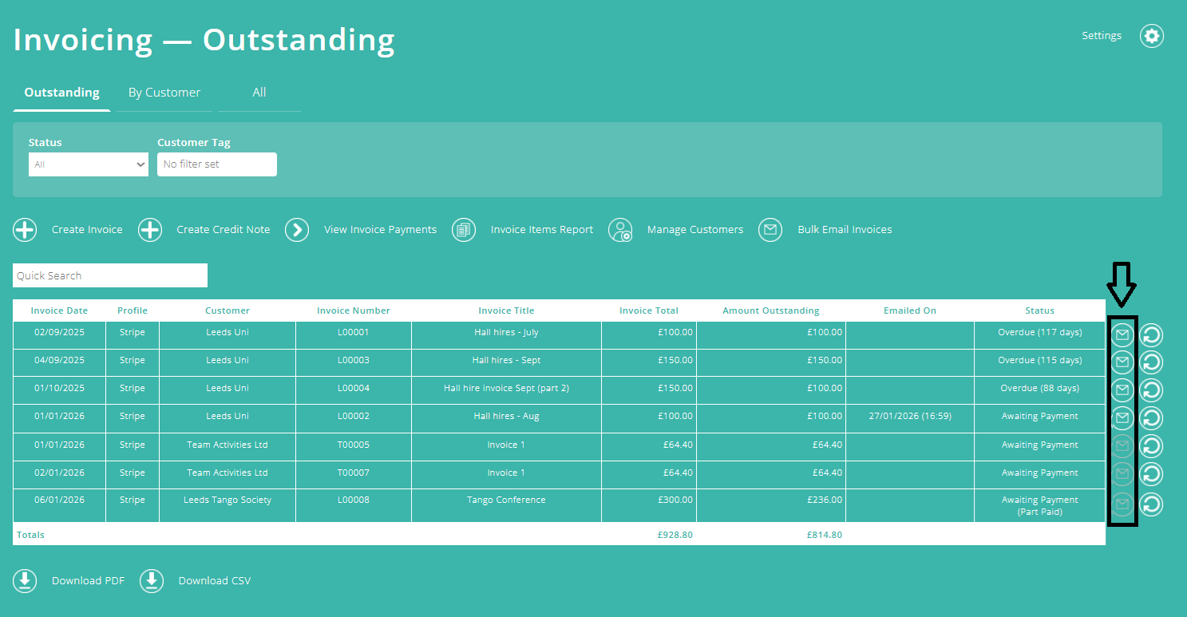Email invoice L00001 using its envelope icon

click(x=1122, y=334)
